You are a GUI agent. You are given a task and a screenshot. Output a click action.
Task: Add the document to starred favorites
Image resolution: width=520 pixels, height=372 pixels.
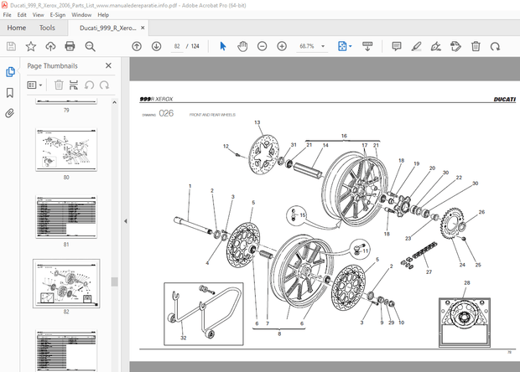click(x=31, y=46)
